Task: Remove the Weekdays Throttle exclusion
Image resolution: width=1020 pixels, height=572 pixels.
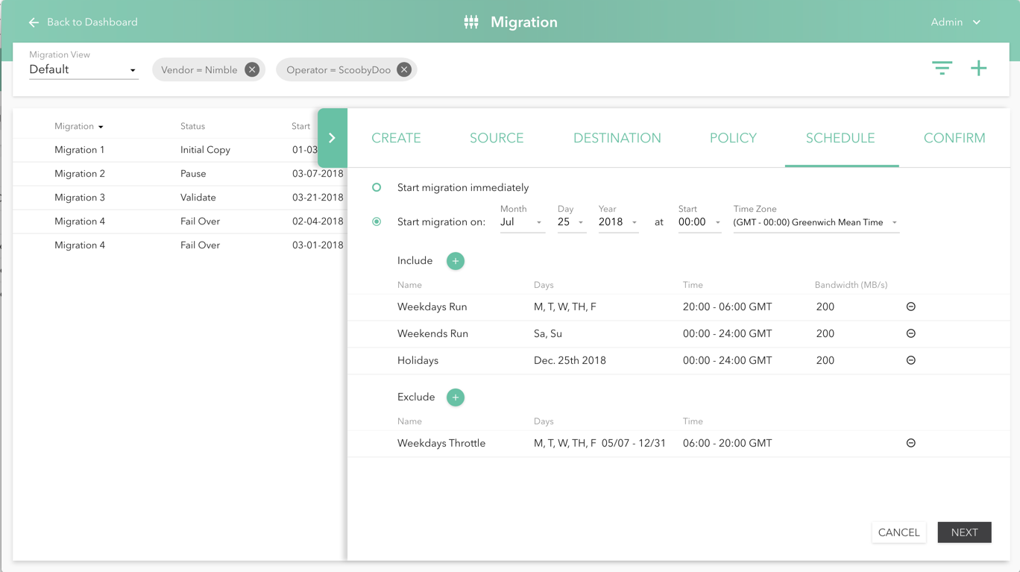Action: tap(910, 442)
